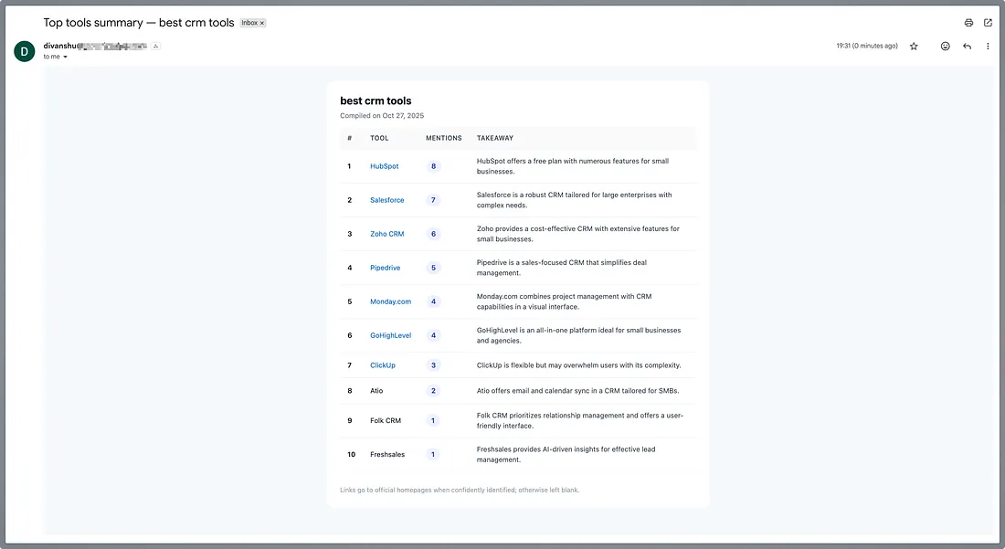
Task: Click the HubSpot mentions badge showing 8
Action: tap(433, 166)
